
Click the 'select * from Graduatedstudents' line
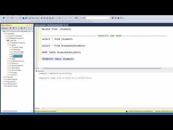click(63, 46)
